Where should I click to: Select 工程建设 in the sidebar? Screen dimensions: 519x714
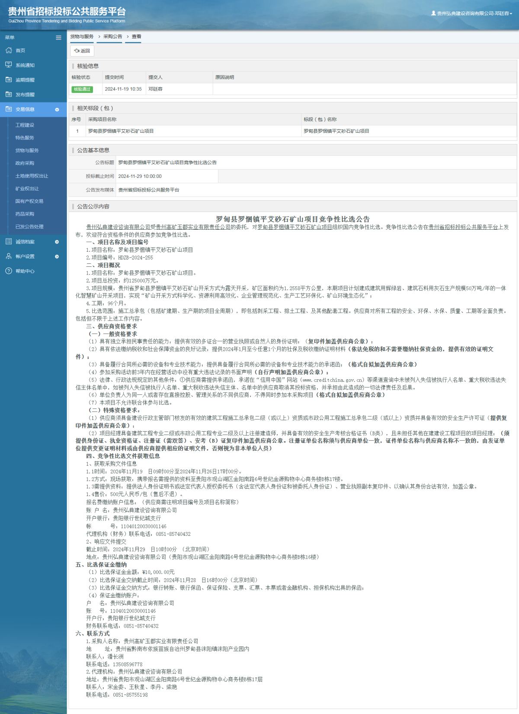[25, 125]
